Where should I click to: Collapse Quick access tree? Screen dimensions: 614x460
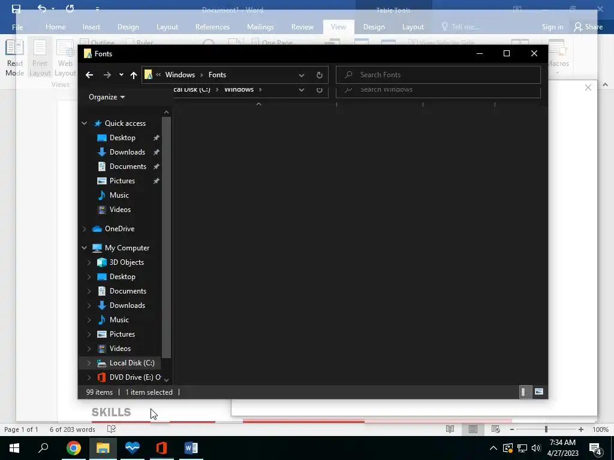pyautogui.click(x=84, y=123)
